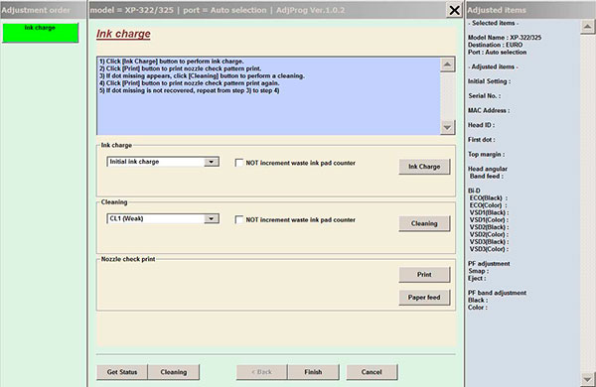Click the Adjusted items vertical scrollbar track
This screenshot has width=596, height=387.
click(x=587, y=202)
